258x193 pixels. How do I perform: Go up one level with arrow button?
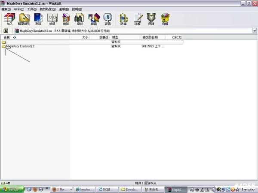click(6, 30)
